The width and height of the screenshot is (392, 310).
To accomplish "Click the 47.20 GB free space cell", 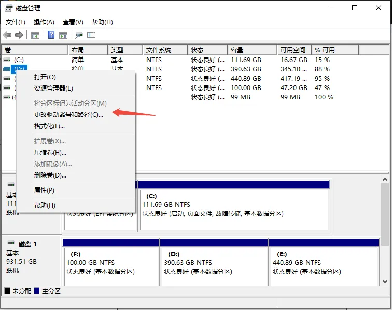I will (294, 88).
